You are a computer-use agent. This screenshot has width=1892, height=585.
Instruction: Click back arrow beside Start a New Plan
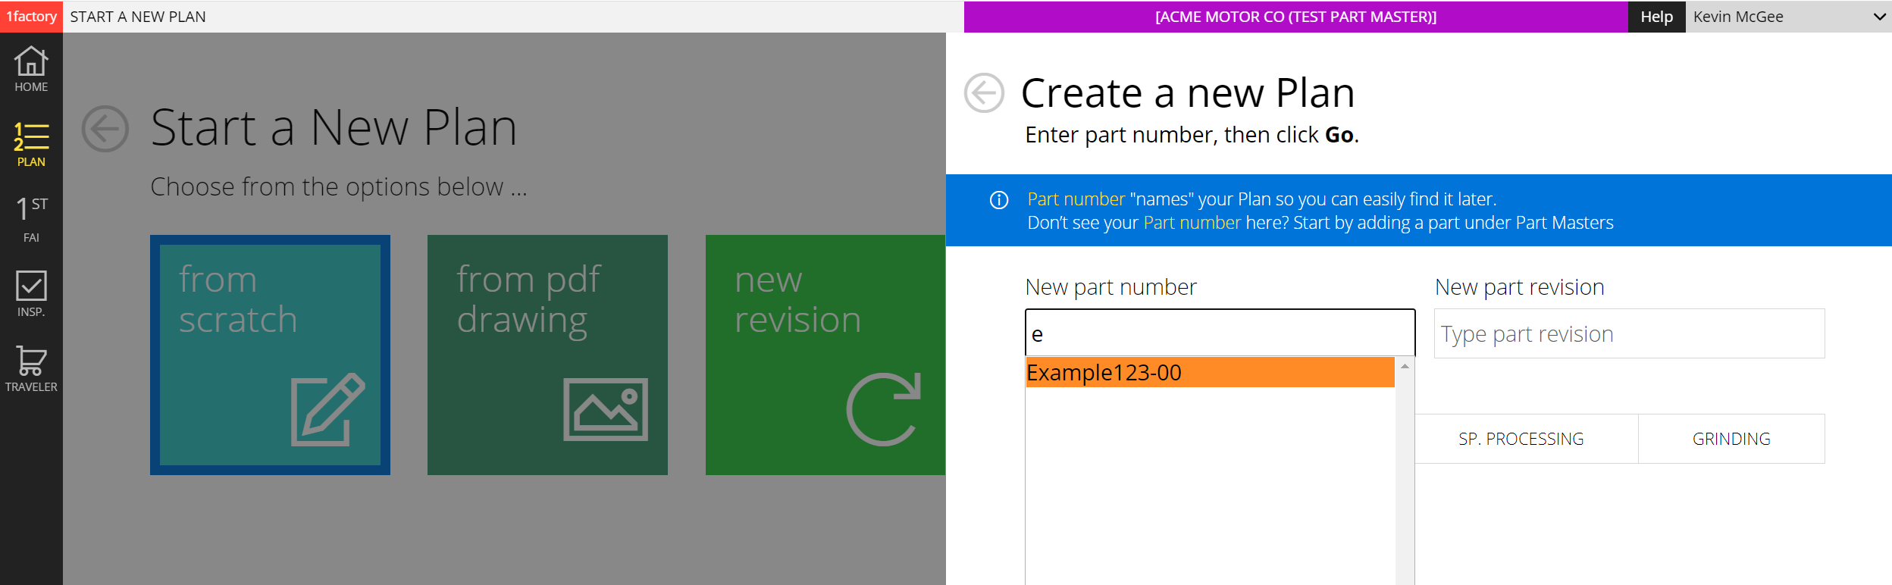tap(105, 129)
